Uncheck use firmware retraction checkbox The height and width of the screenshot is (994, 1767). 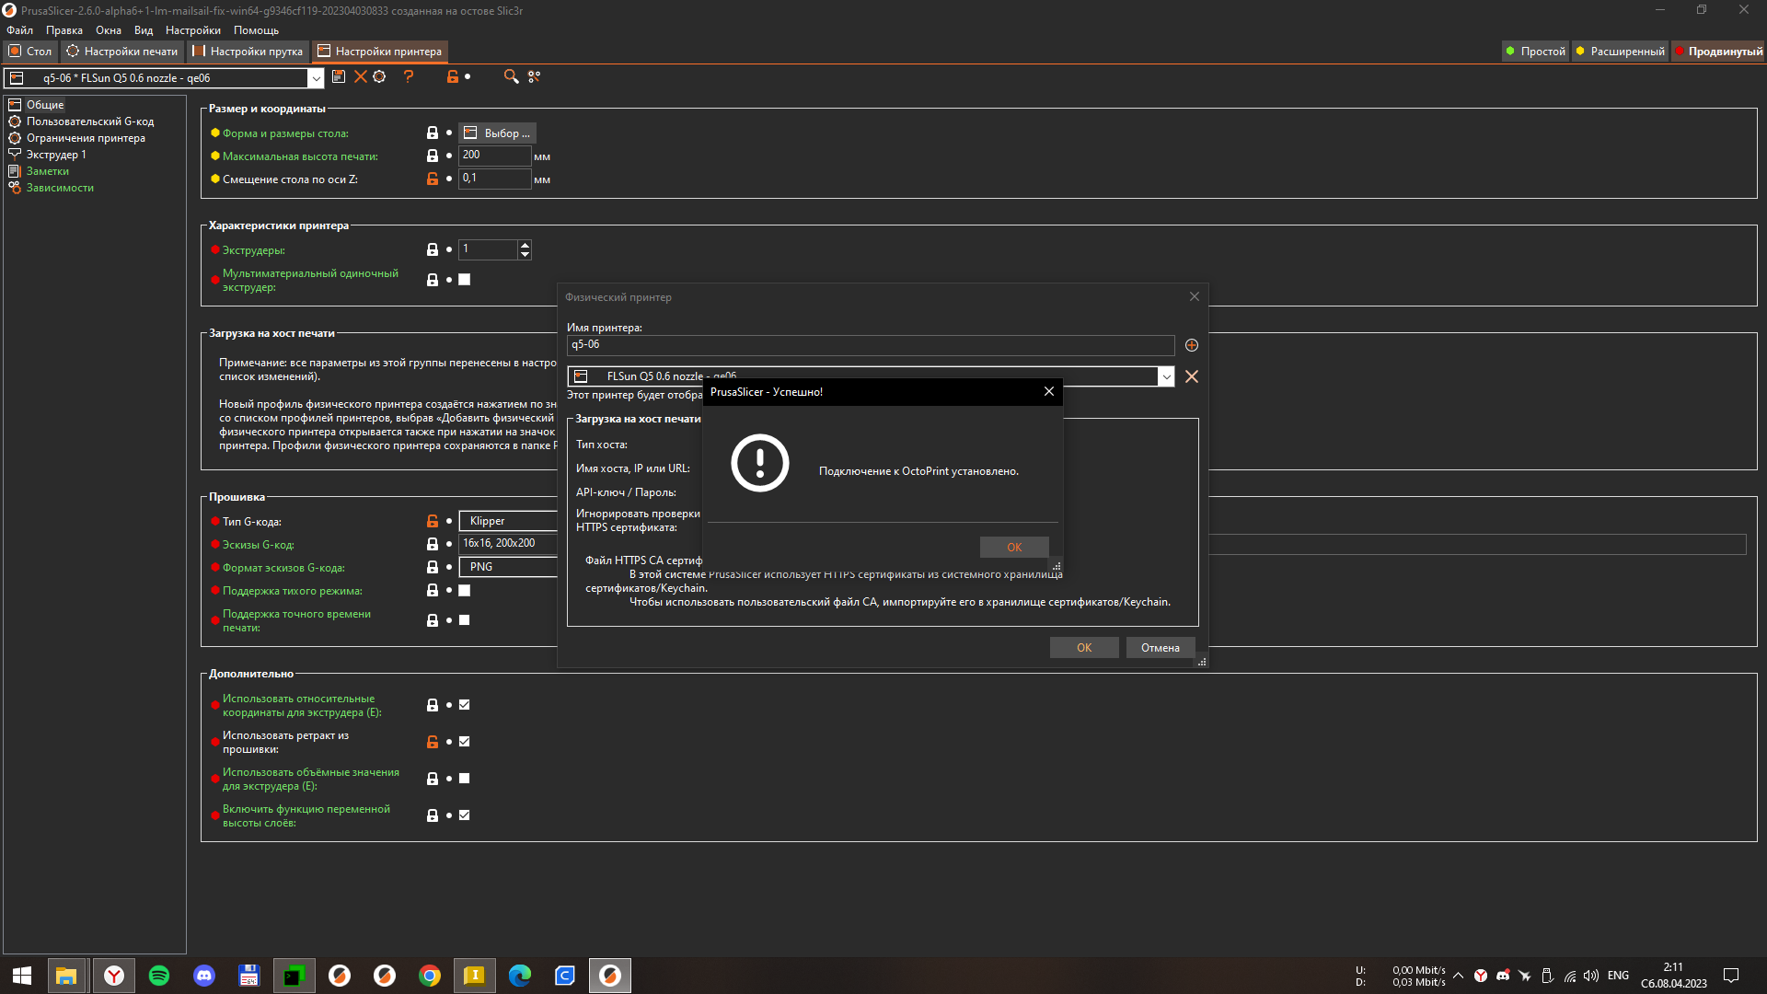coord(465,741)
